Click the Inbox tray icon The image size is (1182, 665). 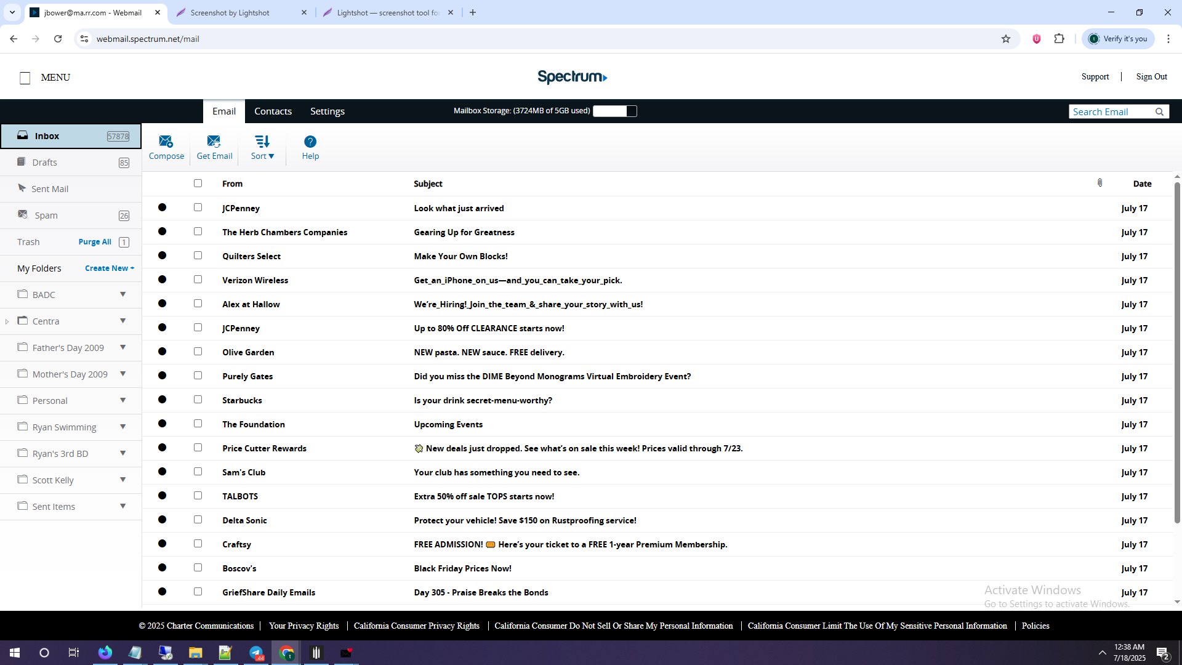pyautogui.click(x=22, y=135)
